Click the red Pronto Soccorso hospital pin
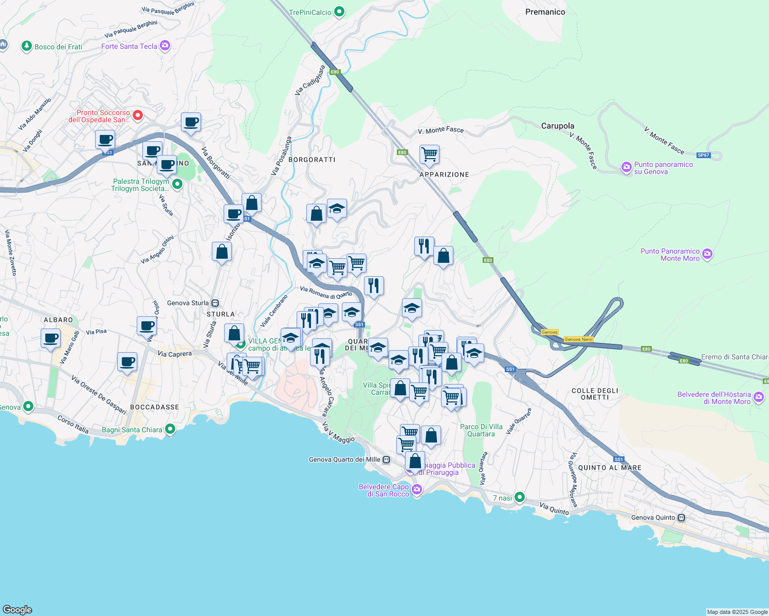 (x=137, y=115)
